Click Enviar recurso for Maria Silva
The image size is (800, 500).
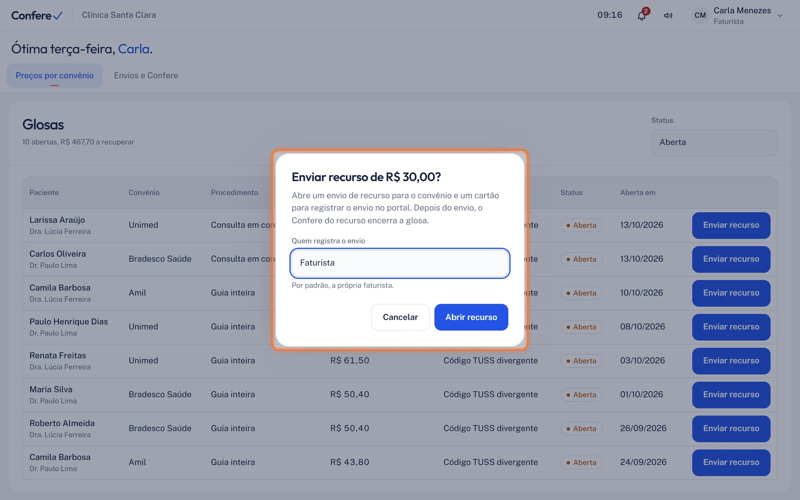(x=731, y=395)
